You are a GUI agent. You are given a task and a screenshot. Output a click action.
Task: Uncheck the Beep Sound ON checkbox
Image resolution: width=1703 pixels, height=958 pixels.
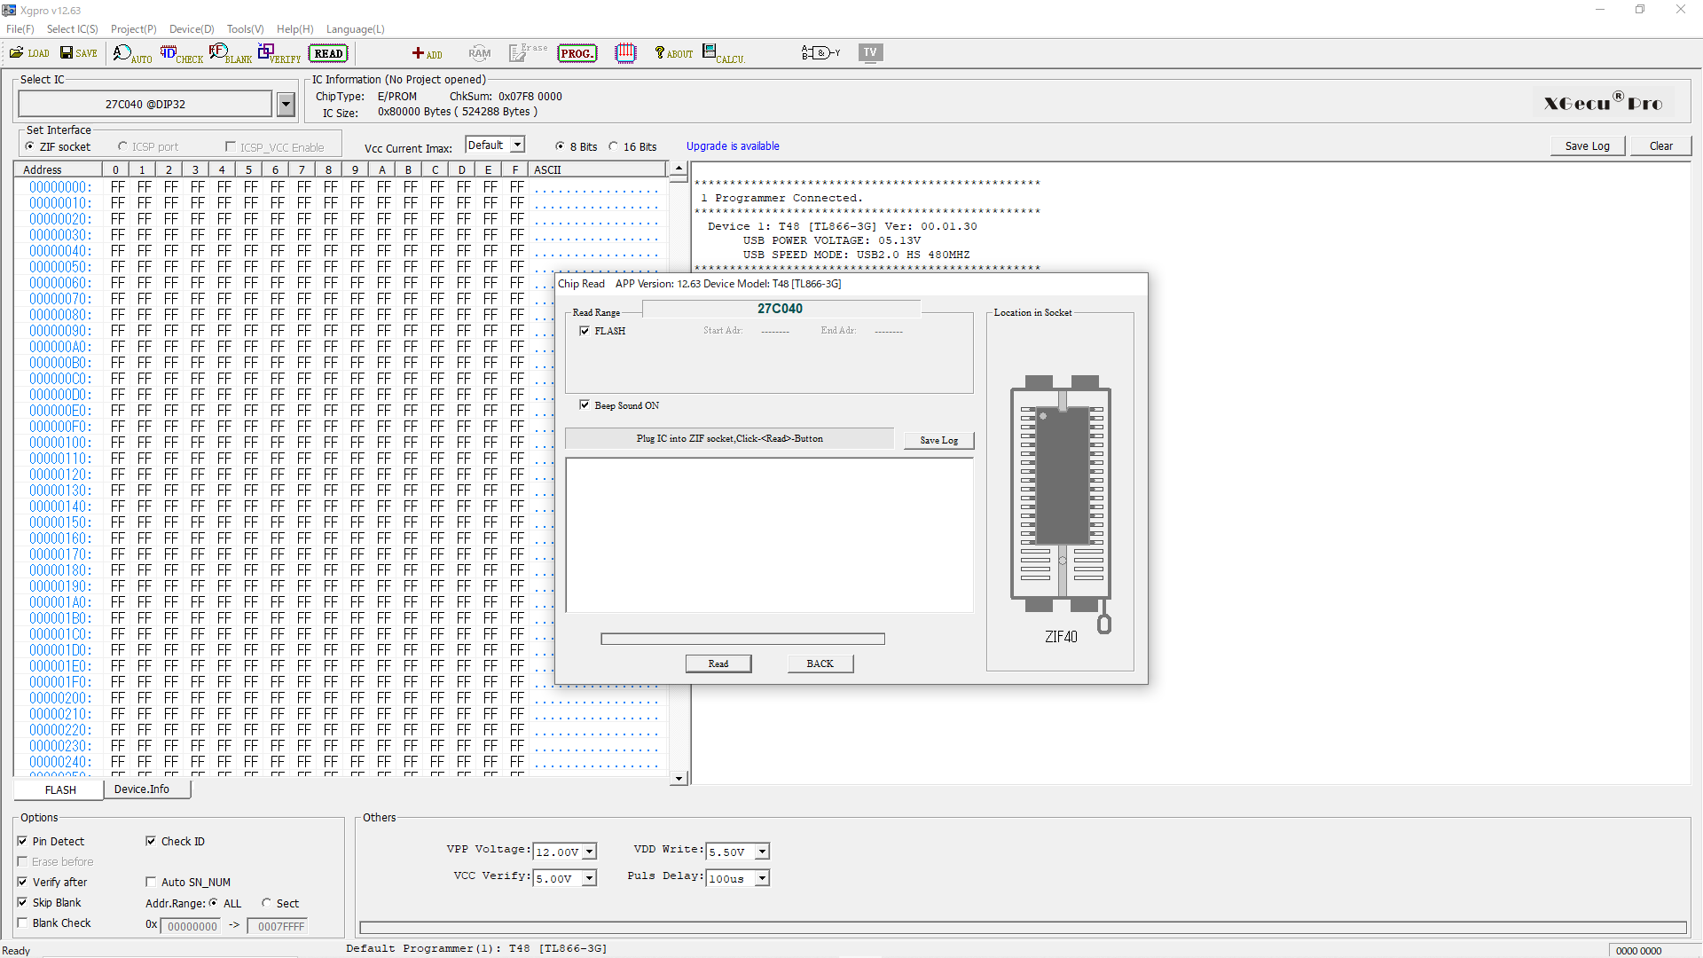coord(585,405)
